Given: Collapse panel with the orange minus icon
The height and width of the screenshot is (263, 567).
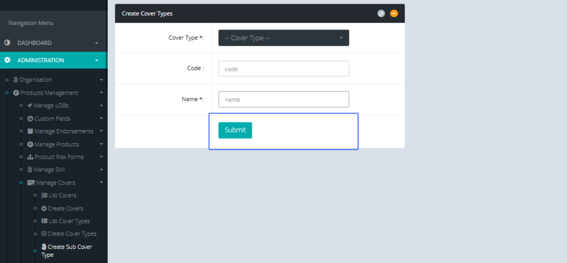Looking at the screenshot, I should [x=394, y=13].
